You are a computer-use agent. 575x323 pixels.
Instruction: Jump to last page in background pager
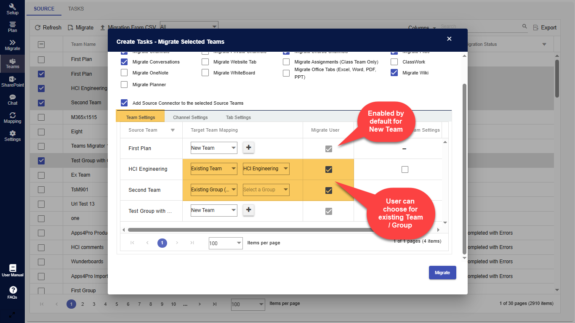[214, 304]
